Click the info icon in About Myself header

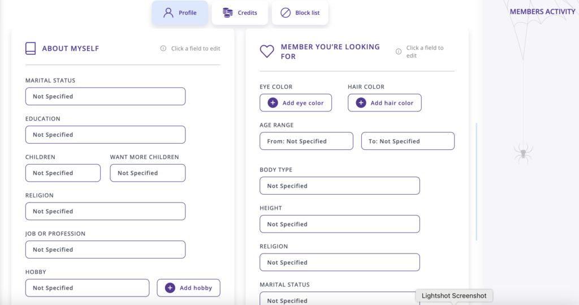pyautogui.click(x=163, y=49)
